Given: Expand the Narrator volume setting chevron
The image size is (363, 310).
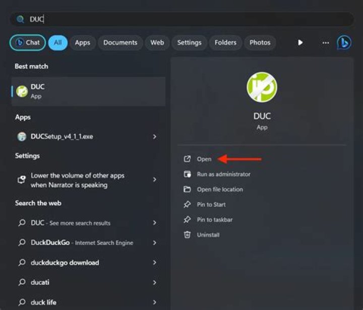Looking at the screenshot, I should (x=155, y=179).
